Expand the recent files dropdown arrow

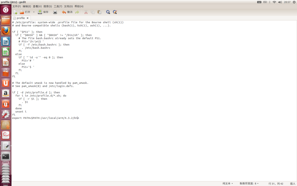pyautogui.click(x=34, y=12)
